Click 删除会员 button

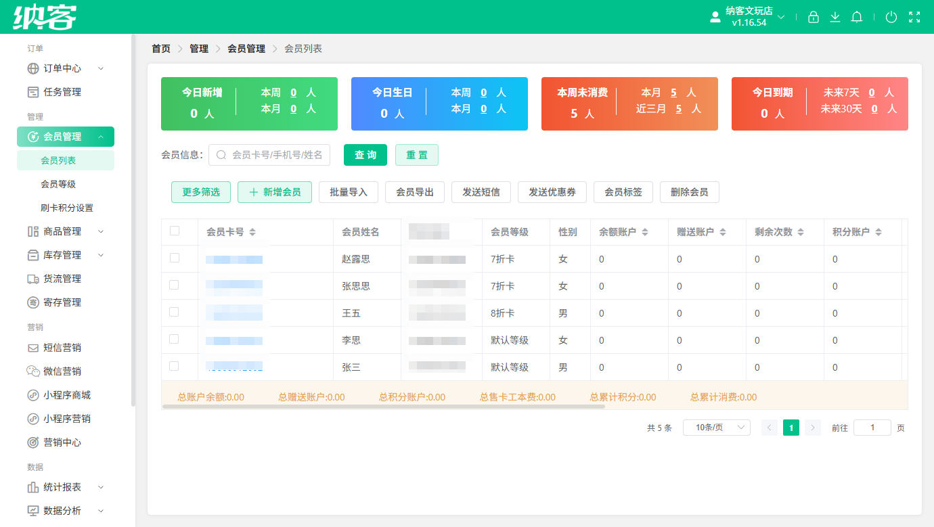(x=690, y=192)
